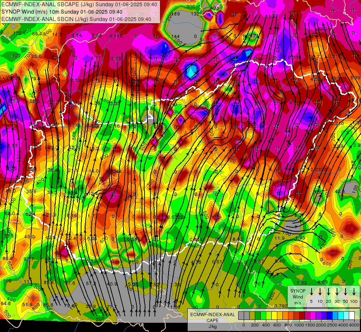
Task: Click the 5 label in wind legend
Action: [x=311, y=301]
